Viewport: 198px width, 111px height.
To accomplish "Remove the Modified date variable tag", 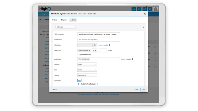I will [89, 51].
